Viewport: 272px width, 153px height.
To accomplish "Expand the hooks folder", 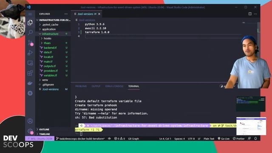I will click(x=53, y=38).
